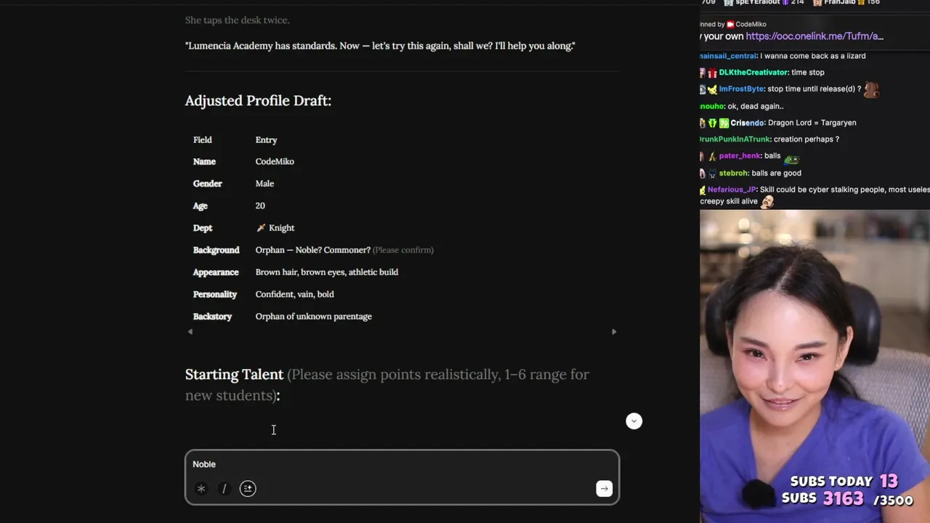Open ImFrostByte's chat profile

(742, 89)
